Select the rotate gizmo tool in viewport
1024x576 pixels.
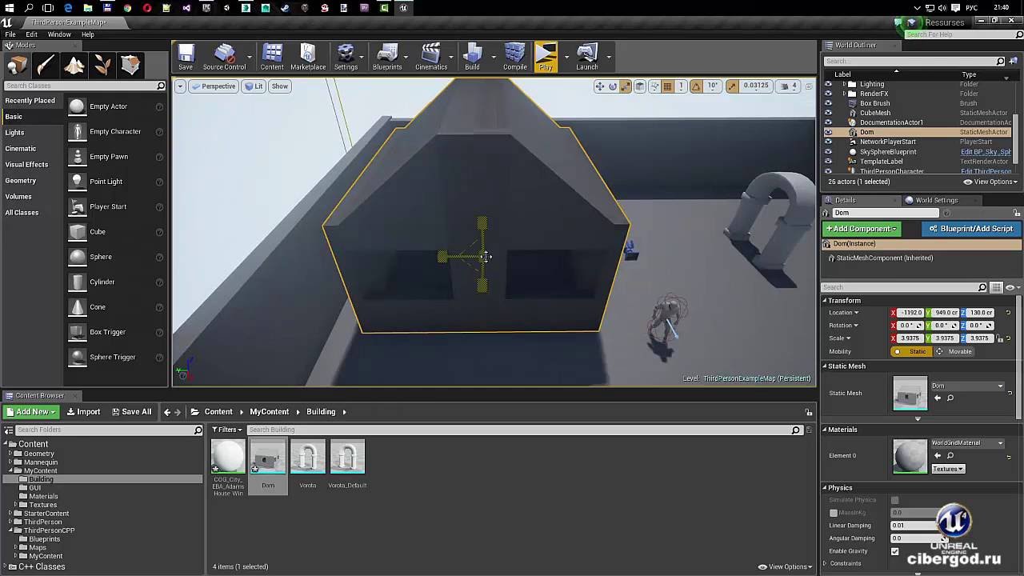pyautogui.click(x=613, y=86)
